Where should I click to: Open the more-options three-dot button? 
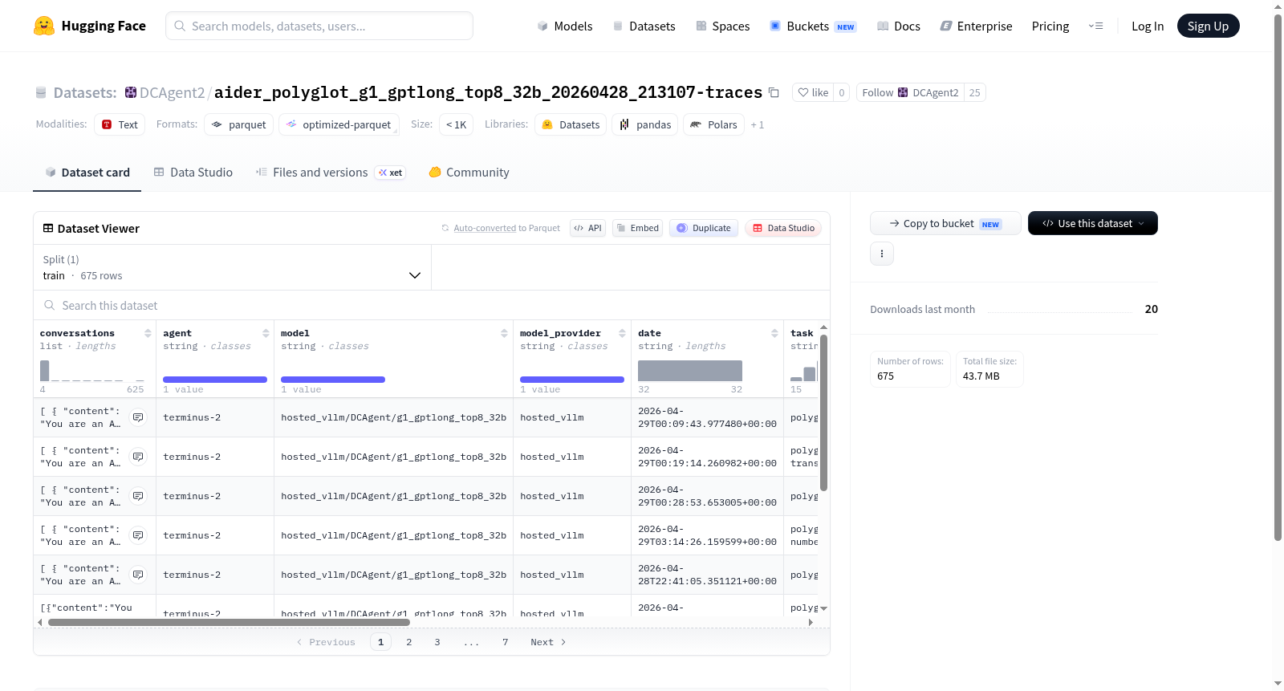click(x=882, y=254)
